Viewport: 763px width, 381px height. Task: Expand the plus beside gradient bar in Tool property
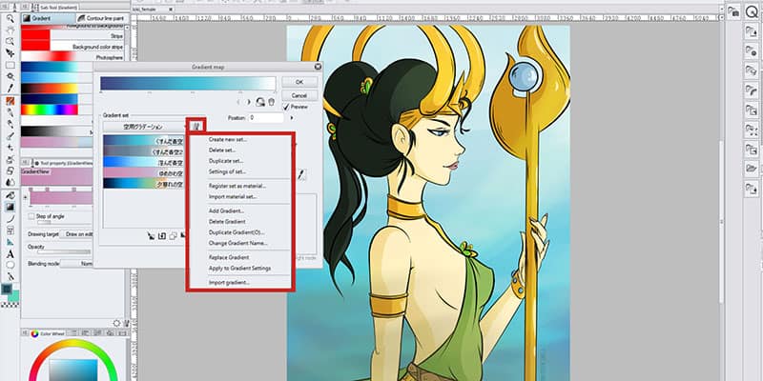(26, 197)
